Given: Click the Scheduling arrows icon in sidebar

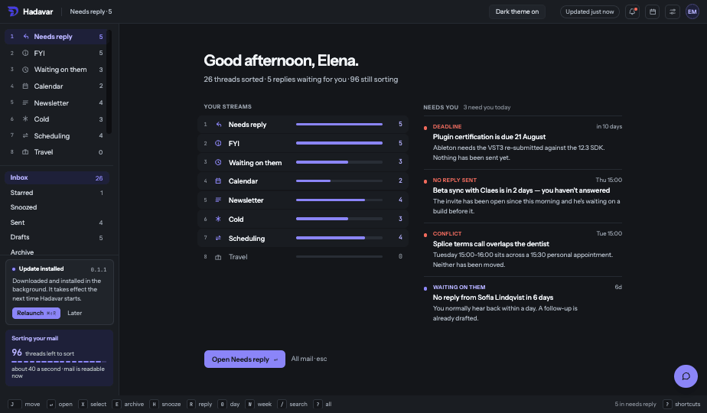Looking at the screenshot, I should point(26,135).
